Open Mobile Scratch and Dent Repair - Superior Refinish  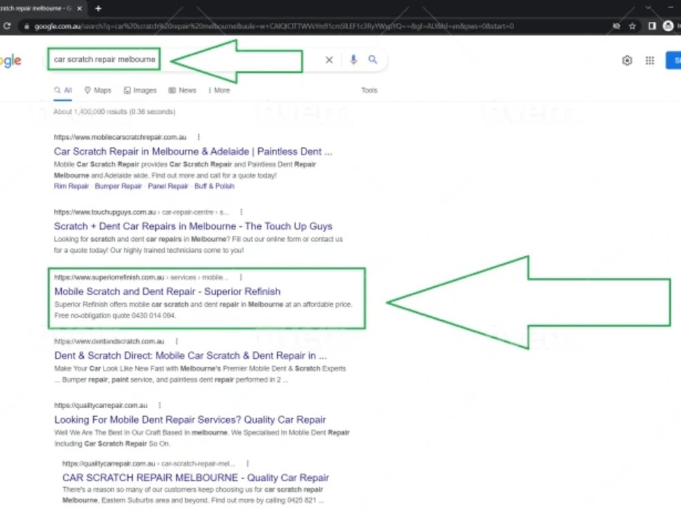(x=168, y=292)
